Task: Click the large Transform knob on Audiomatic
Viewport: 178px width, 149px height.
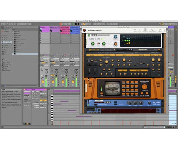Action: tap(144, 87)
